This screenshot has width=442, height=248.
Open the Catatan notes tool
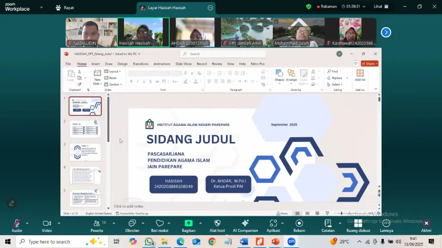click(328, 226)
